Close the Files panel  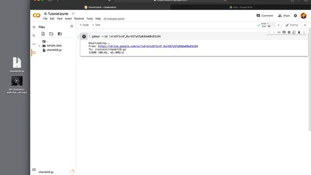[72, 26]
